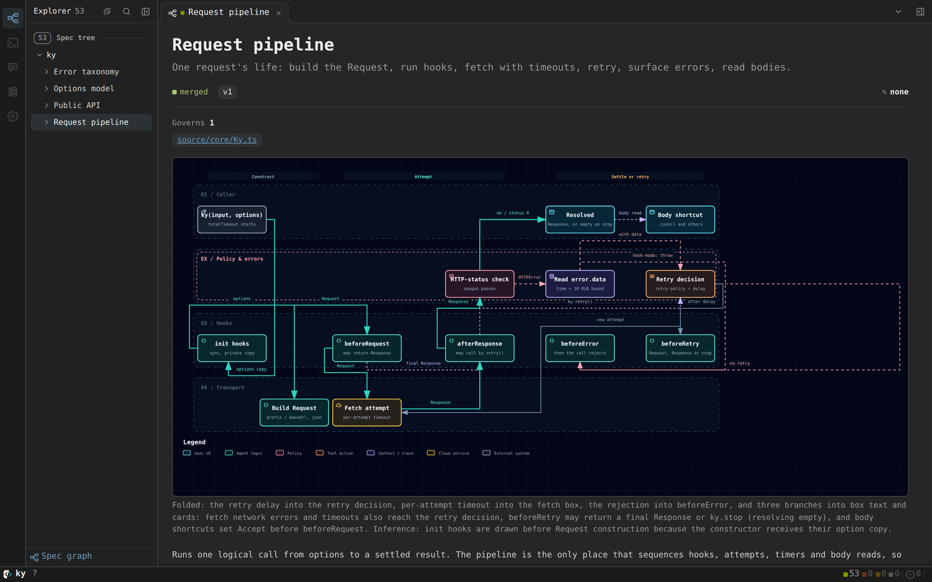This screenshot has width=932, height=582.
Task: Click the beforeRequest hook node
Action: tap(367, 348)
